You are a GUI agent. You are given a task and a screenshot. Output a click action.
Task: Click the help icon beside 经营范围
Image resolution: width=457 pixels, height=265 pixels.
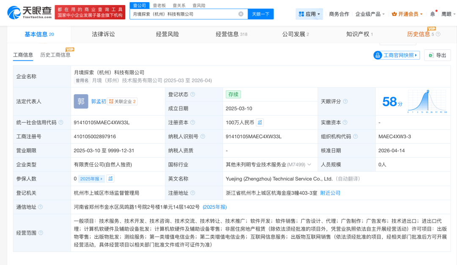[x=41, y=233]
